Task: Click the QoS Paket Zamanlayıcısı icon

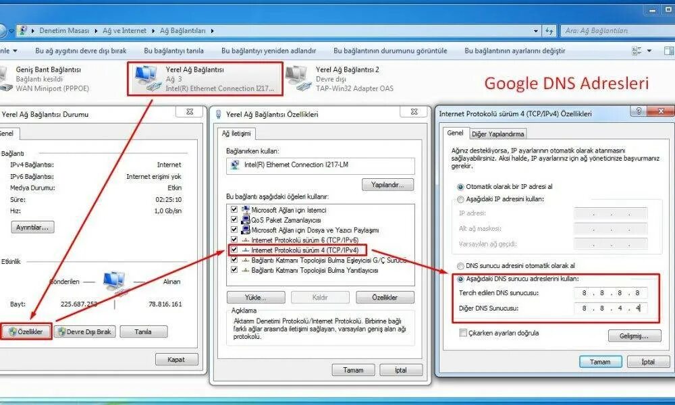Action: coord(246,220)
